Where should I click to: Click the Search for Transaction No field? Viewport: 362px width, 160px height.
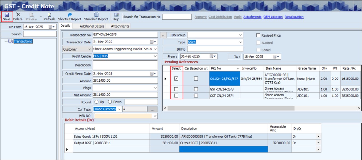pos(177,17)
